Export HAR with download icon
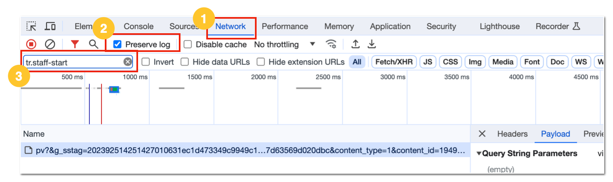Screen dimensions: 613x182 tap(372, 44)
